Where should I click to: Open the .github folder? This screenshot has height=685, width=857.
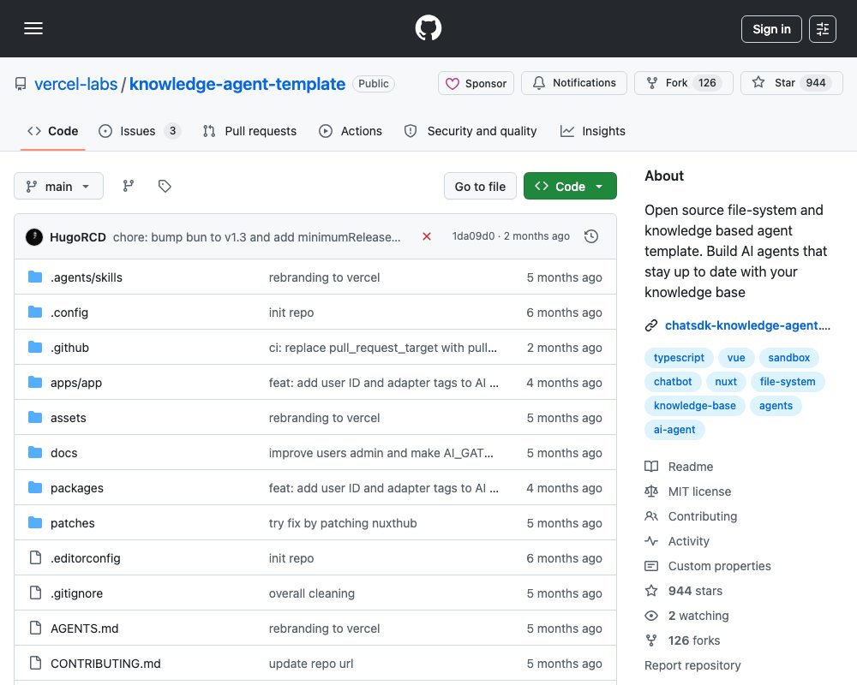click(x=69, y=348)
